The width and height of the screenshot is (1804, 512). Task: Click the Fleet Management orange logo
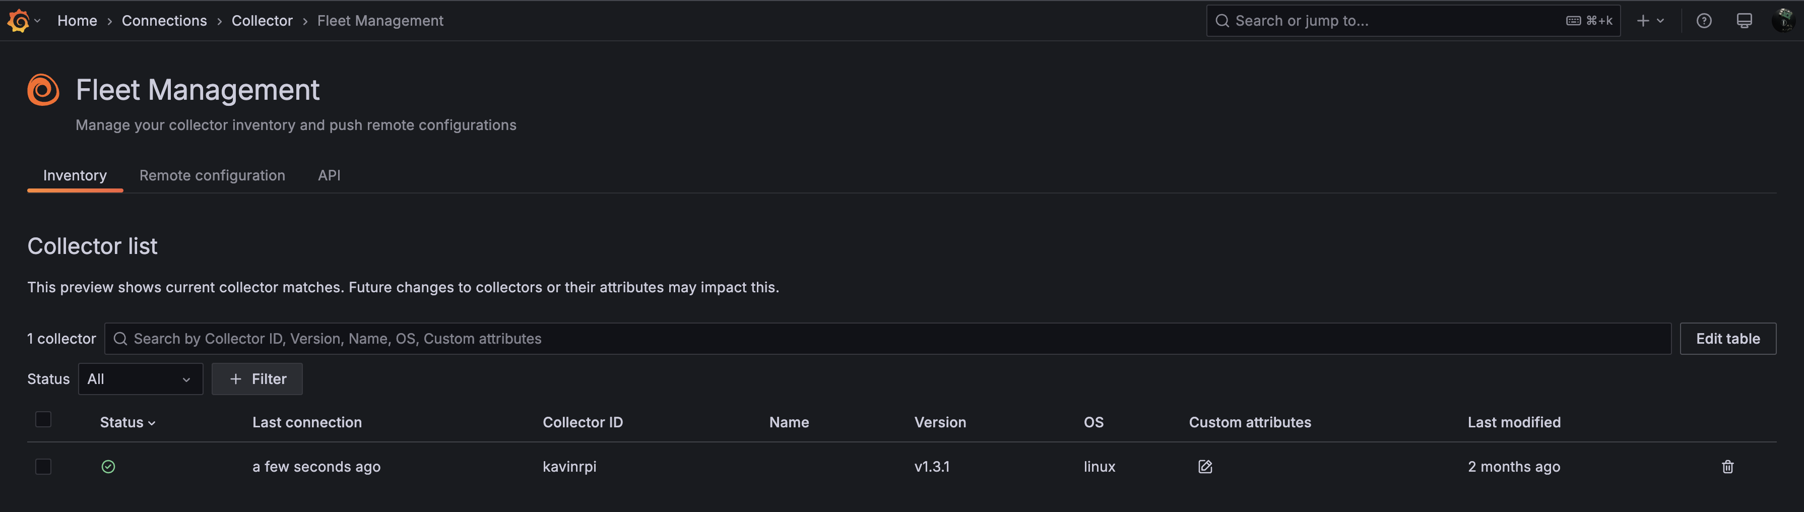coord(43,90)
